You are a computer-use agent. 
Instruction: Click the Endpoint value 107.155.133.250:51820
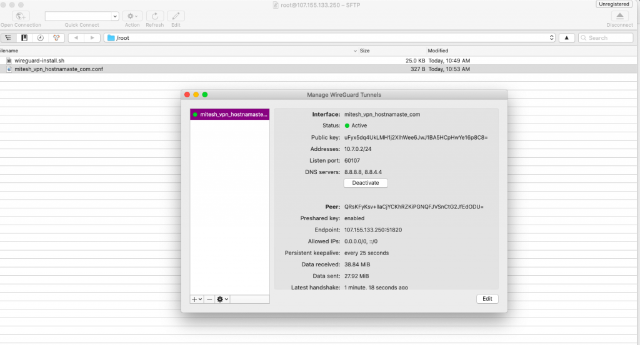click(x=373, y=230)
